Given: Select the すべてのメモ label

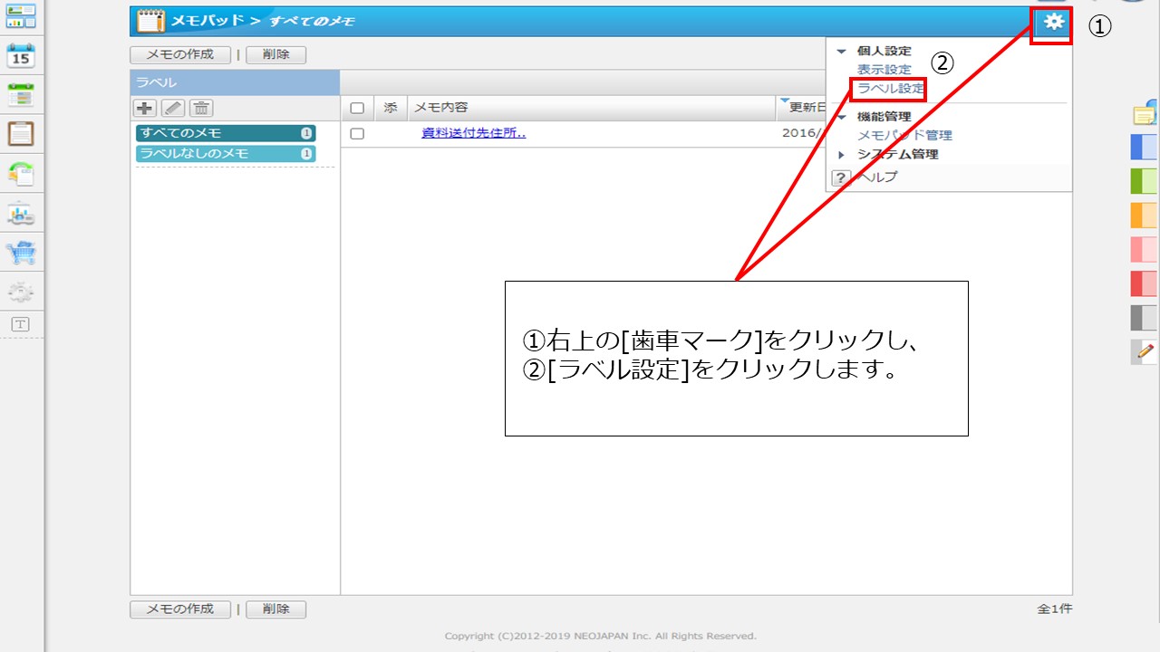Looking at the screenshot, I should point(226,133).
